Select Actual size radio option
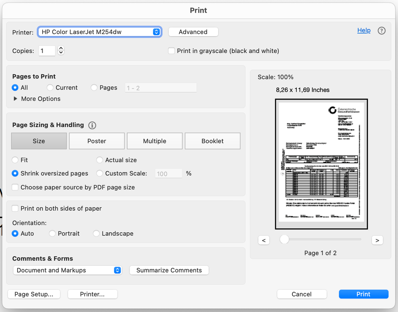Screen dimensions: 398x312 coord(100,160)
